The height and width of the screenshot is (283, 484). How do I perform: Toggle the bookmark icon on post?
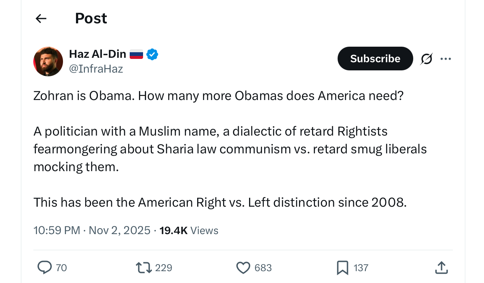coord(342,267)
